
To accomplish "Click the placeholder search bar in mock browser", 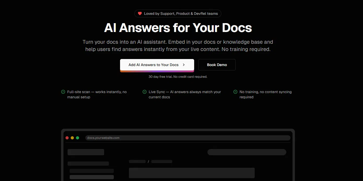I will point(247,152).
